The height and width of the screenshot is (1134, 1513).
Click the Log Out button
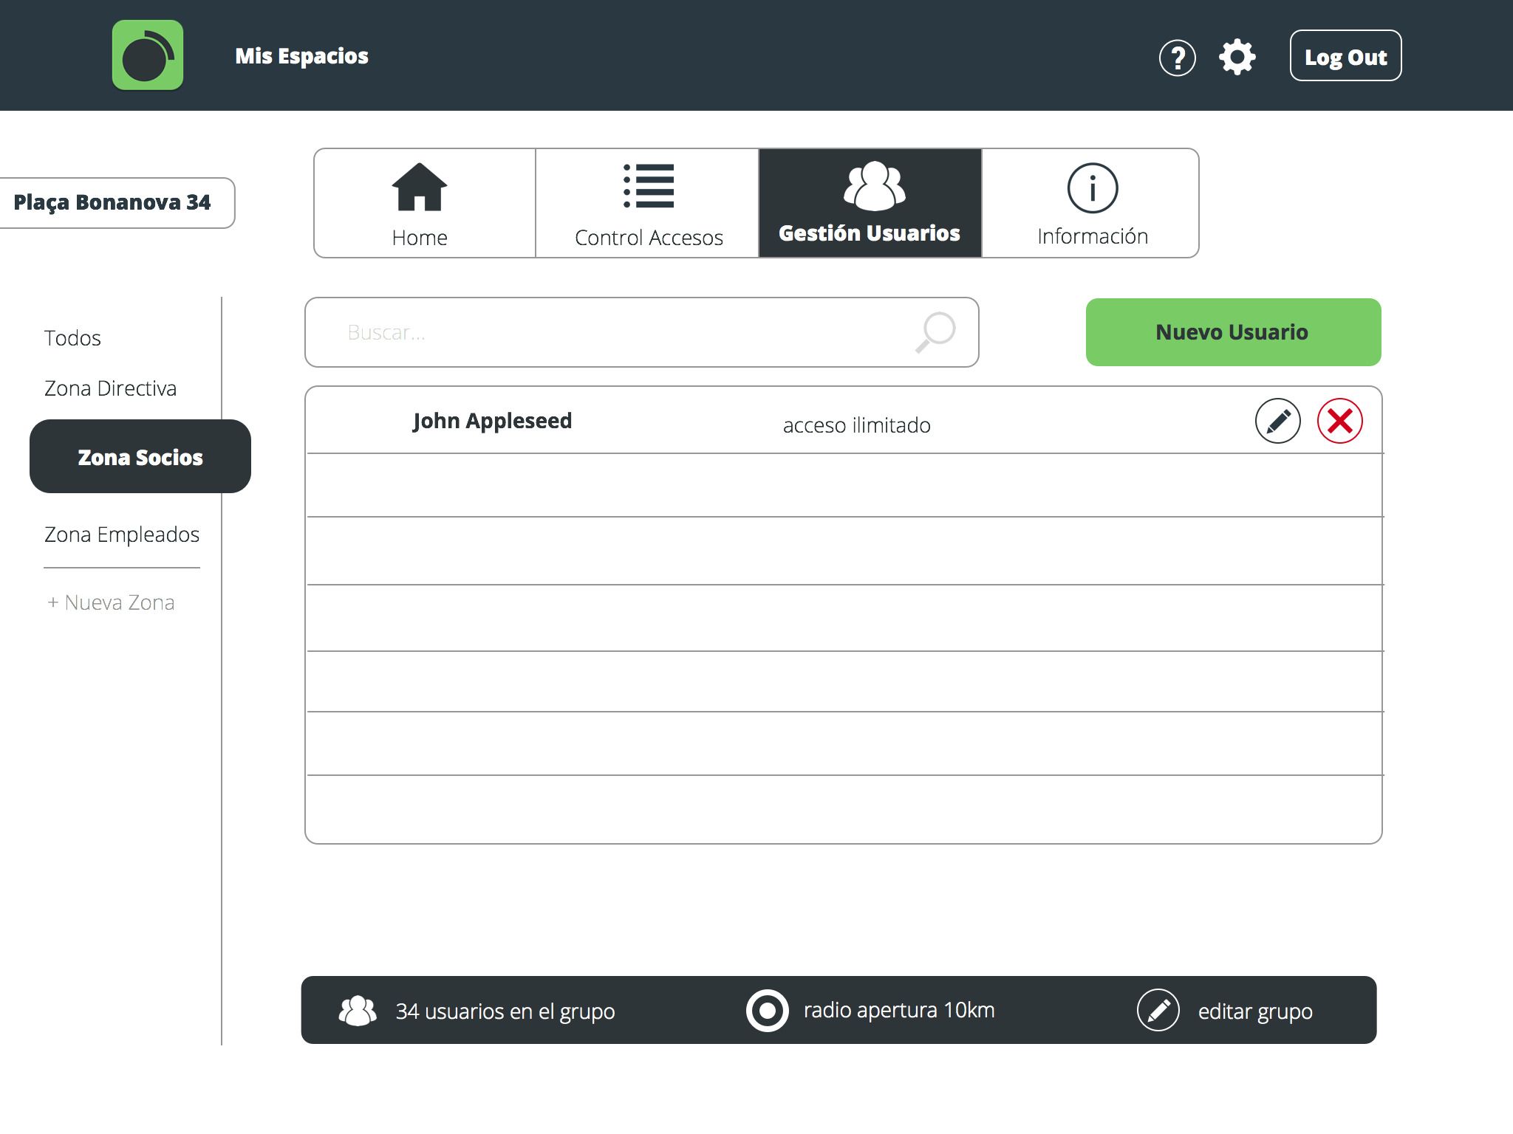(x=1345, y=56)
